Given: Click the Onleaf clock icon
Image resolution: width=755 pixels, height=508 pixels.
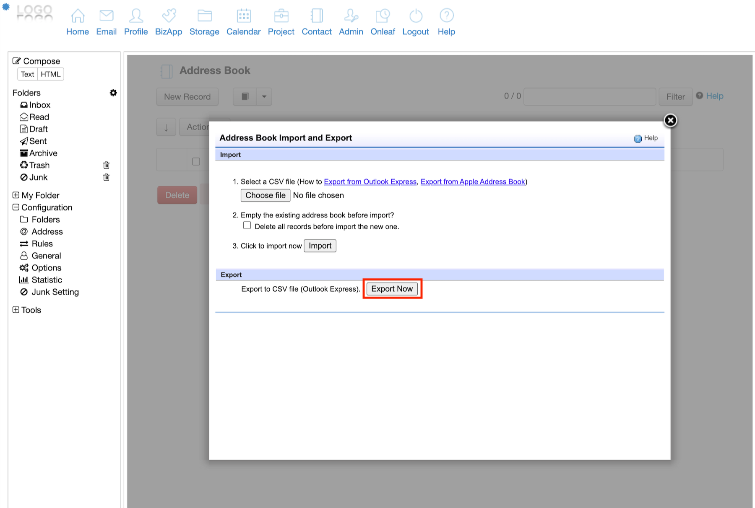Looking at the screenshot, I should coord(383,16).
